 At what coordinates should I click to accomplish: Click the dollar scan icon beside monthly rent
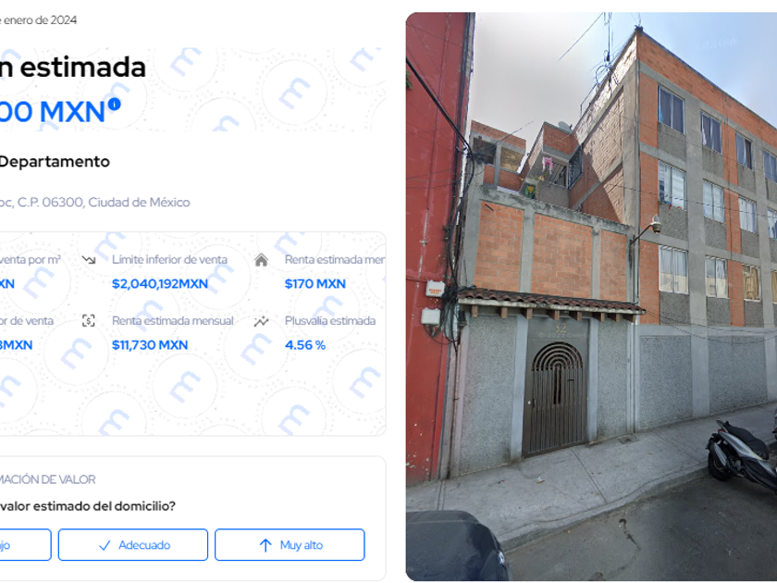(88, 321)
